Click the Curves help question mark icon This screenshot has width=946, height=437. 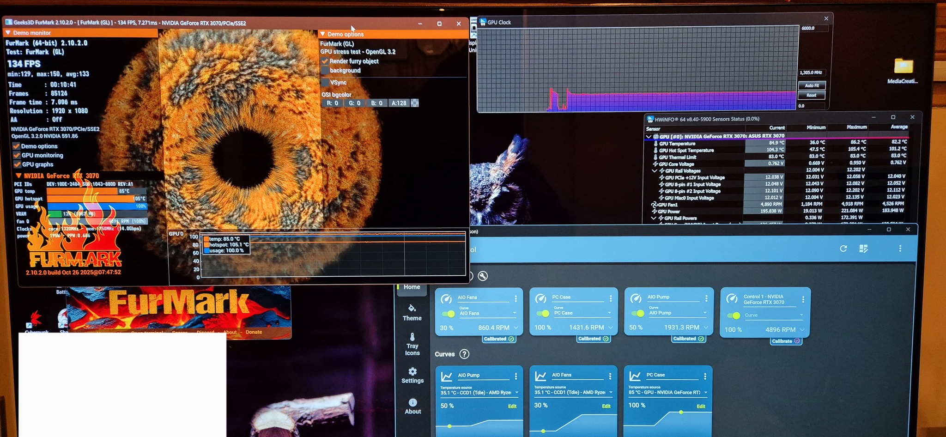click(x=465, y=354)
